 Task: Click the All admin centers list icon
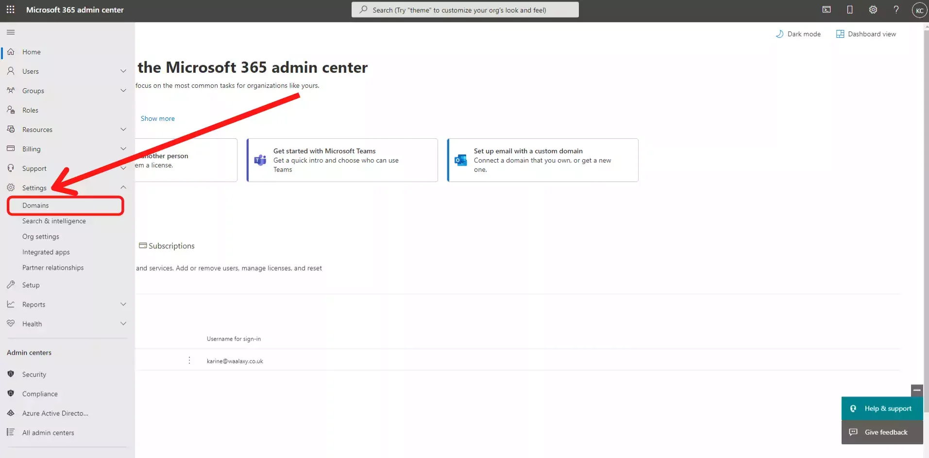pos(11,432)
